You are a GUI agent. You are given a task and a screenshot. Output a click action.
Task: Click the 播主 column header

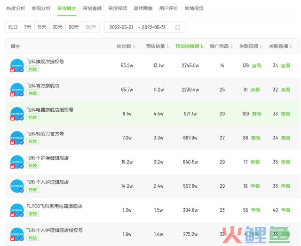click(x=15, y=46)
